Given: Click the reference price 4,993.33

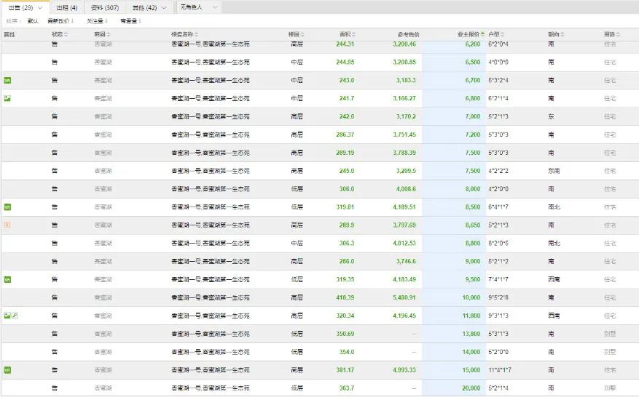Looking at the screenshot, I should pyautogui.click(x=404, y=370).
